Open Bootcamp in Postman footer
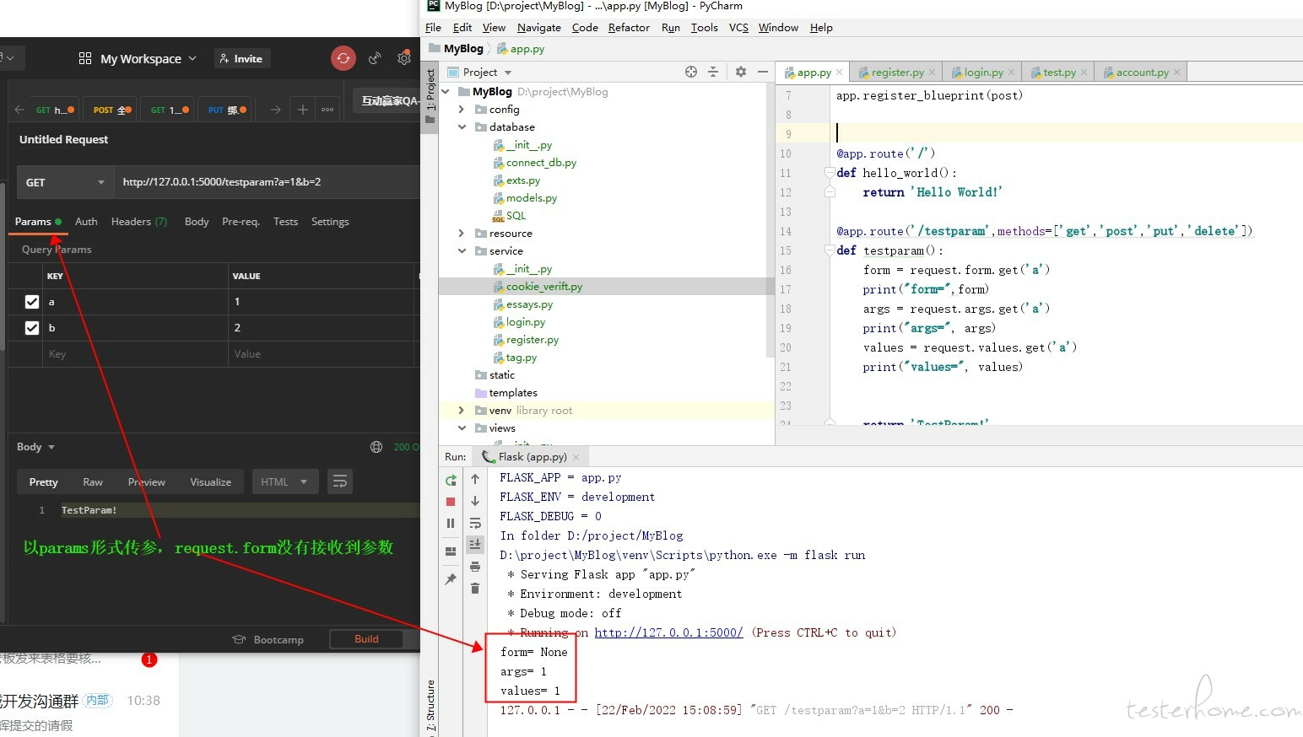 click(x=268, y=640)
